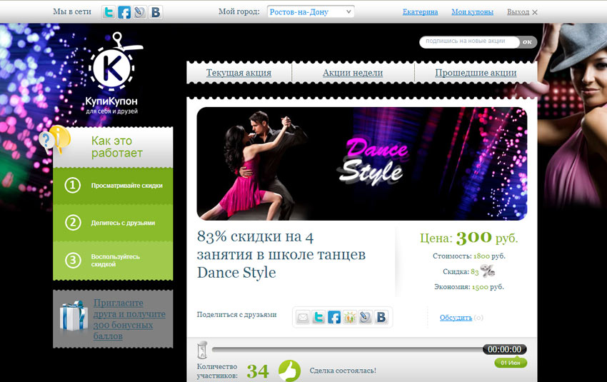
Task: Open the Екатерина profile link
Action: (420, 12)
